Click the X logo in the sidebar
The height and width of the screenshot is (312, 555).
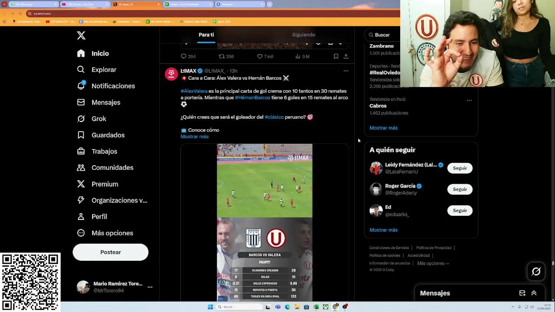(81, 36)
